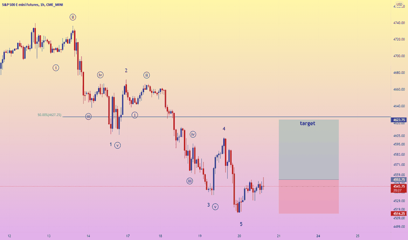408x240 pixels.
Task: Click the 4553.75 entry price tag
Action: [398, 179]
